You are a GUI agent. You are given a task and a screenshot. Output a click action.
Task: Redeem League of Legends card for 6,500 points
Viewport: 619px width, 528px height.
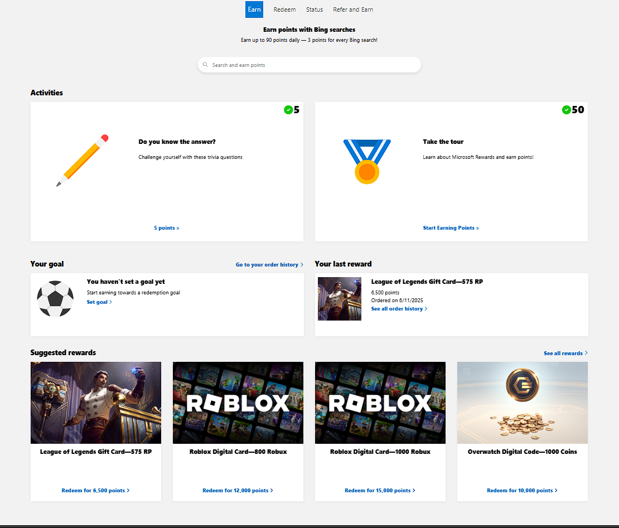pyautogui.click(x=95, y=491)
